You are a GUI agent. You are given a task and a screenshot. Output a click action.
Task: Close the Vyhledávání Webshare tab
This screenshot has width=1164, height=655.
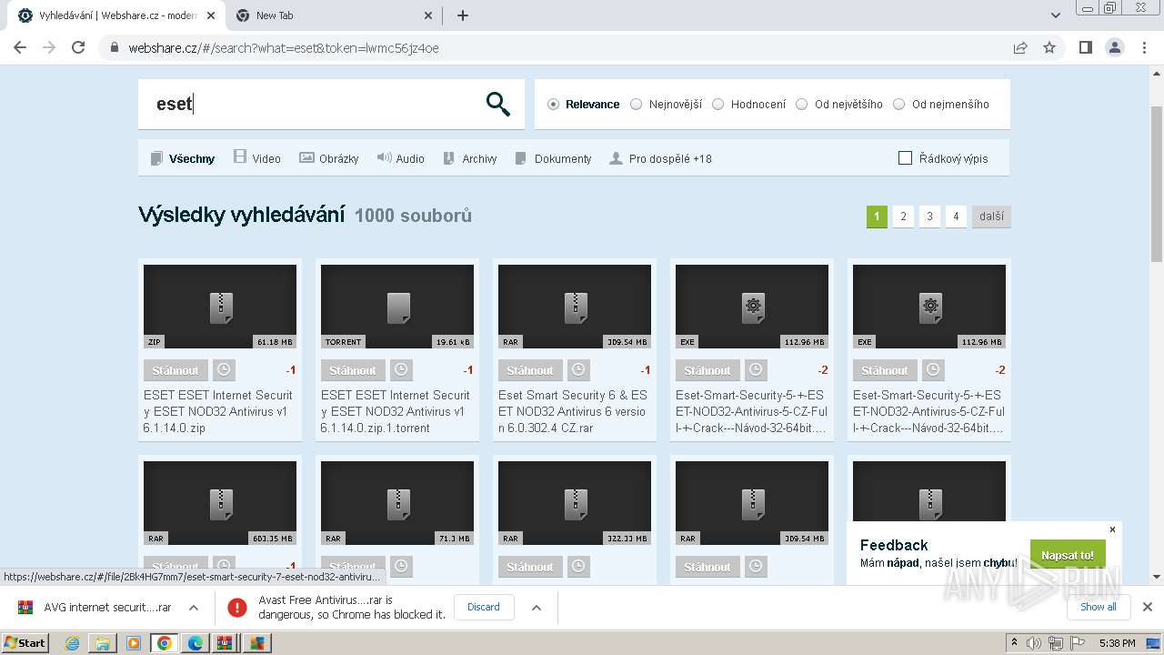(x=211, y=15)
